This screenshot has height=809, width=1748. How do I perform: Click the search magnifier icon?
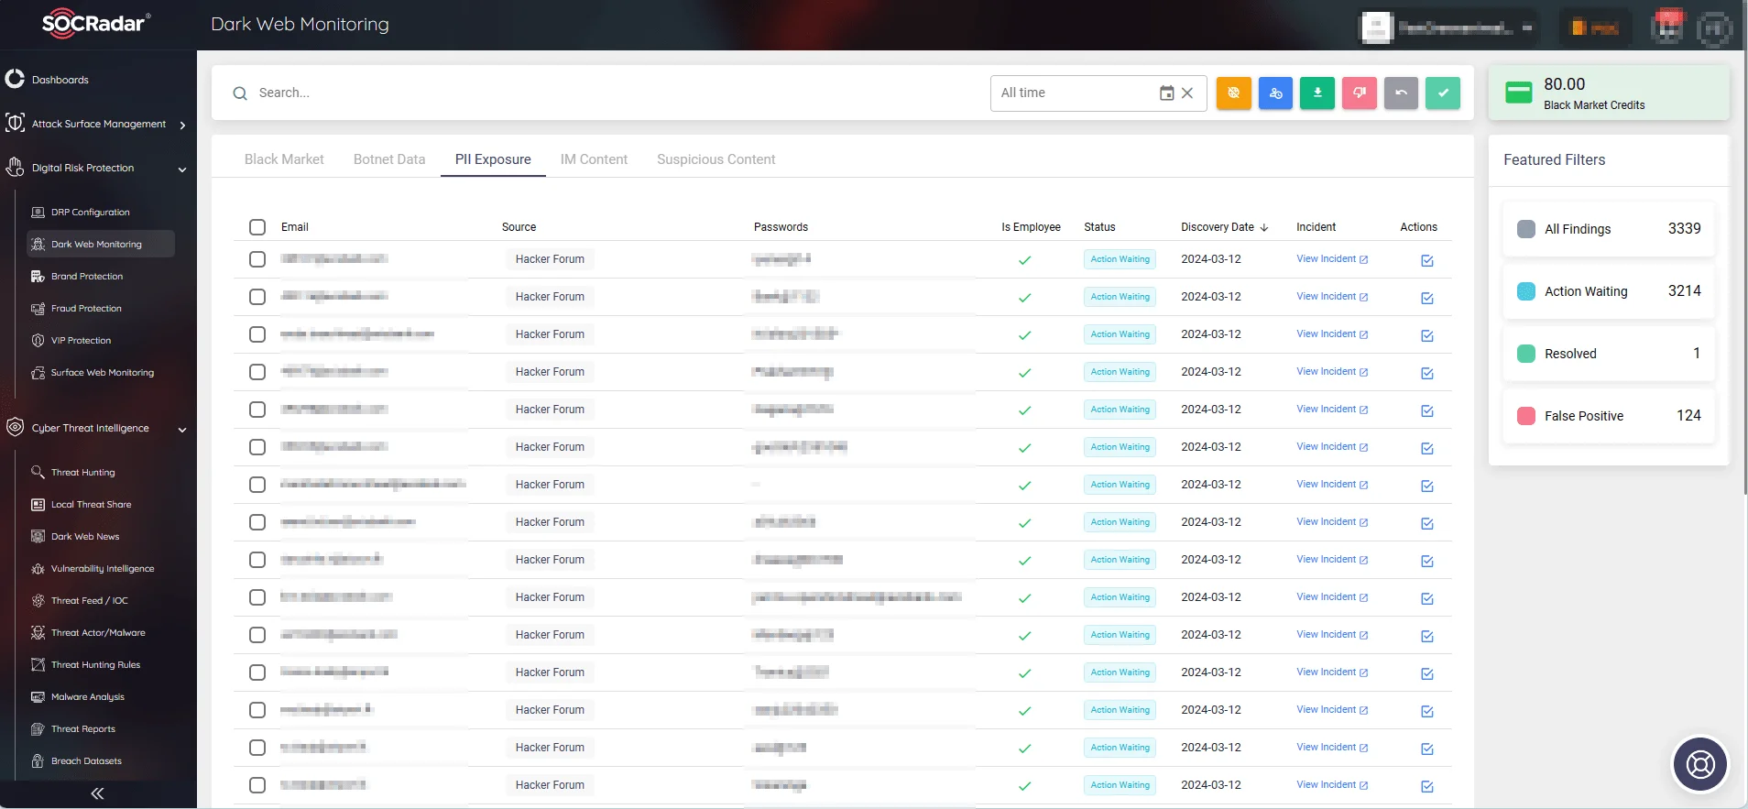point(240,93)
